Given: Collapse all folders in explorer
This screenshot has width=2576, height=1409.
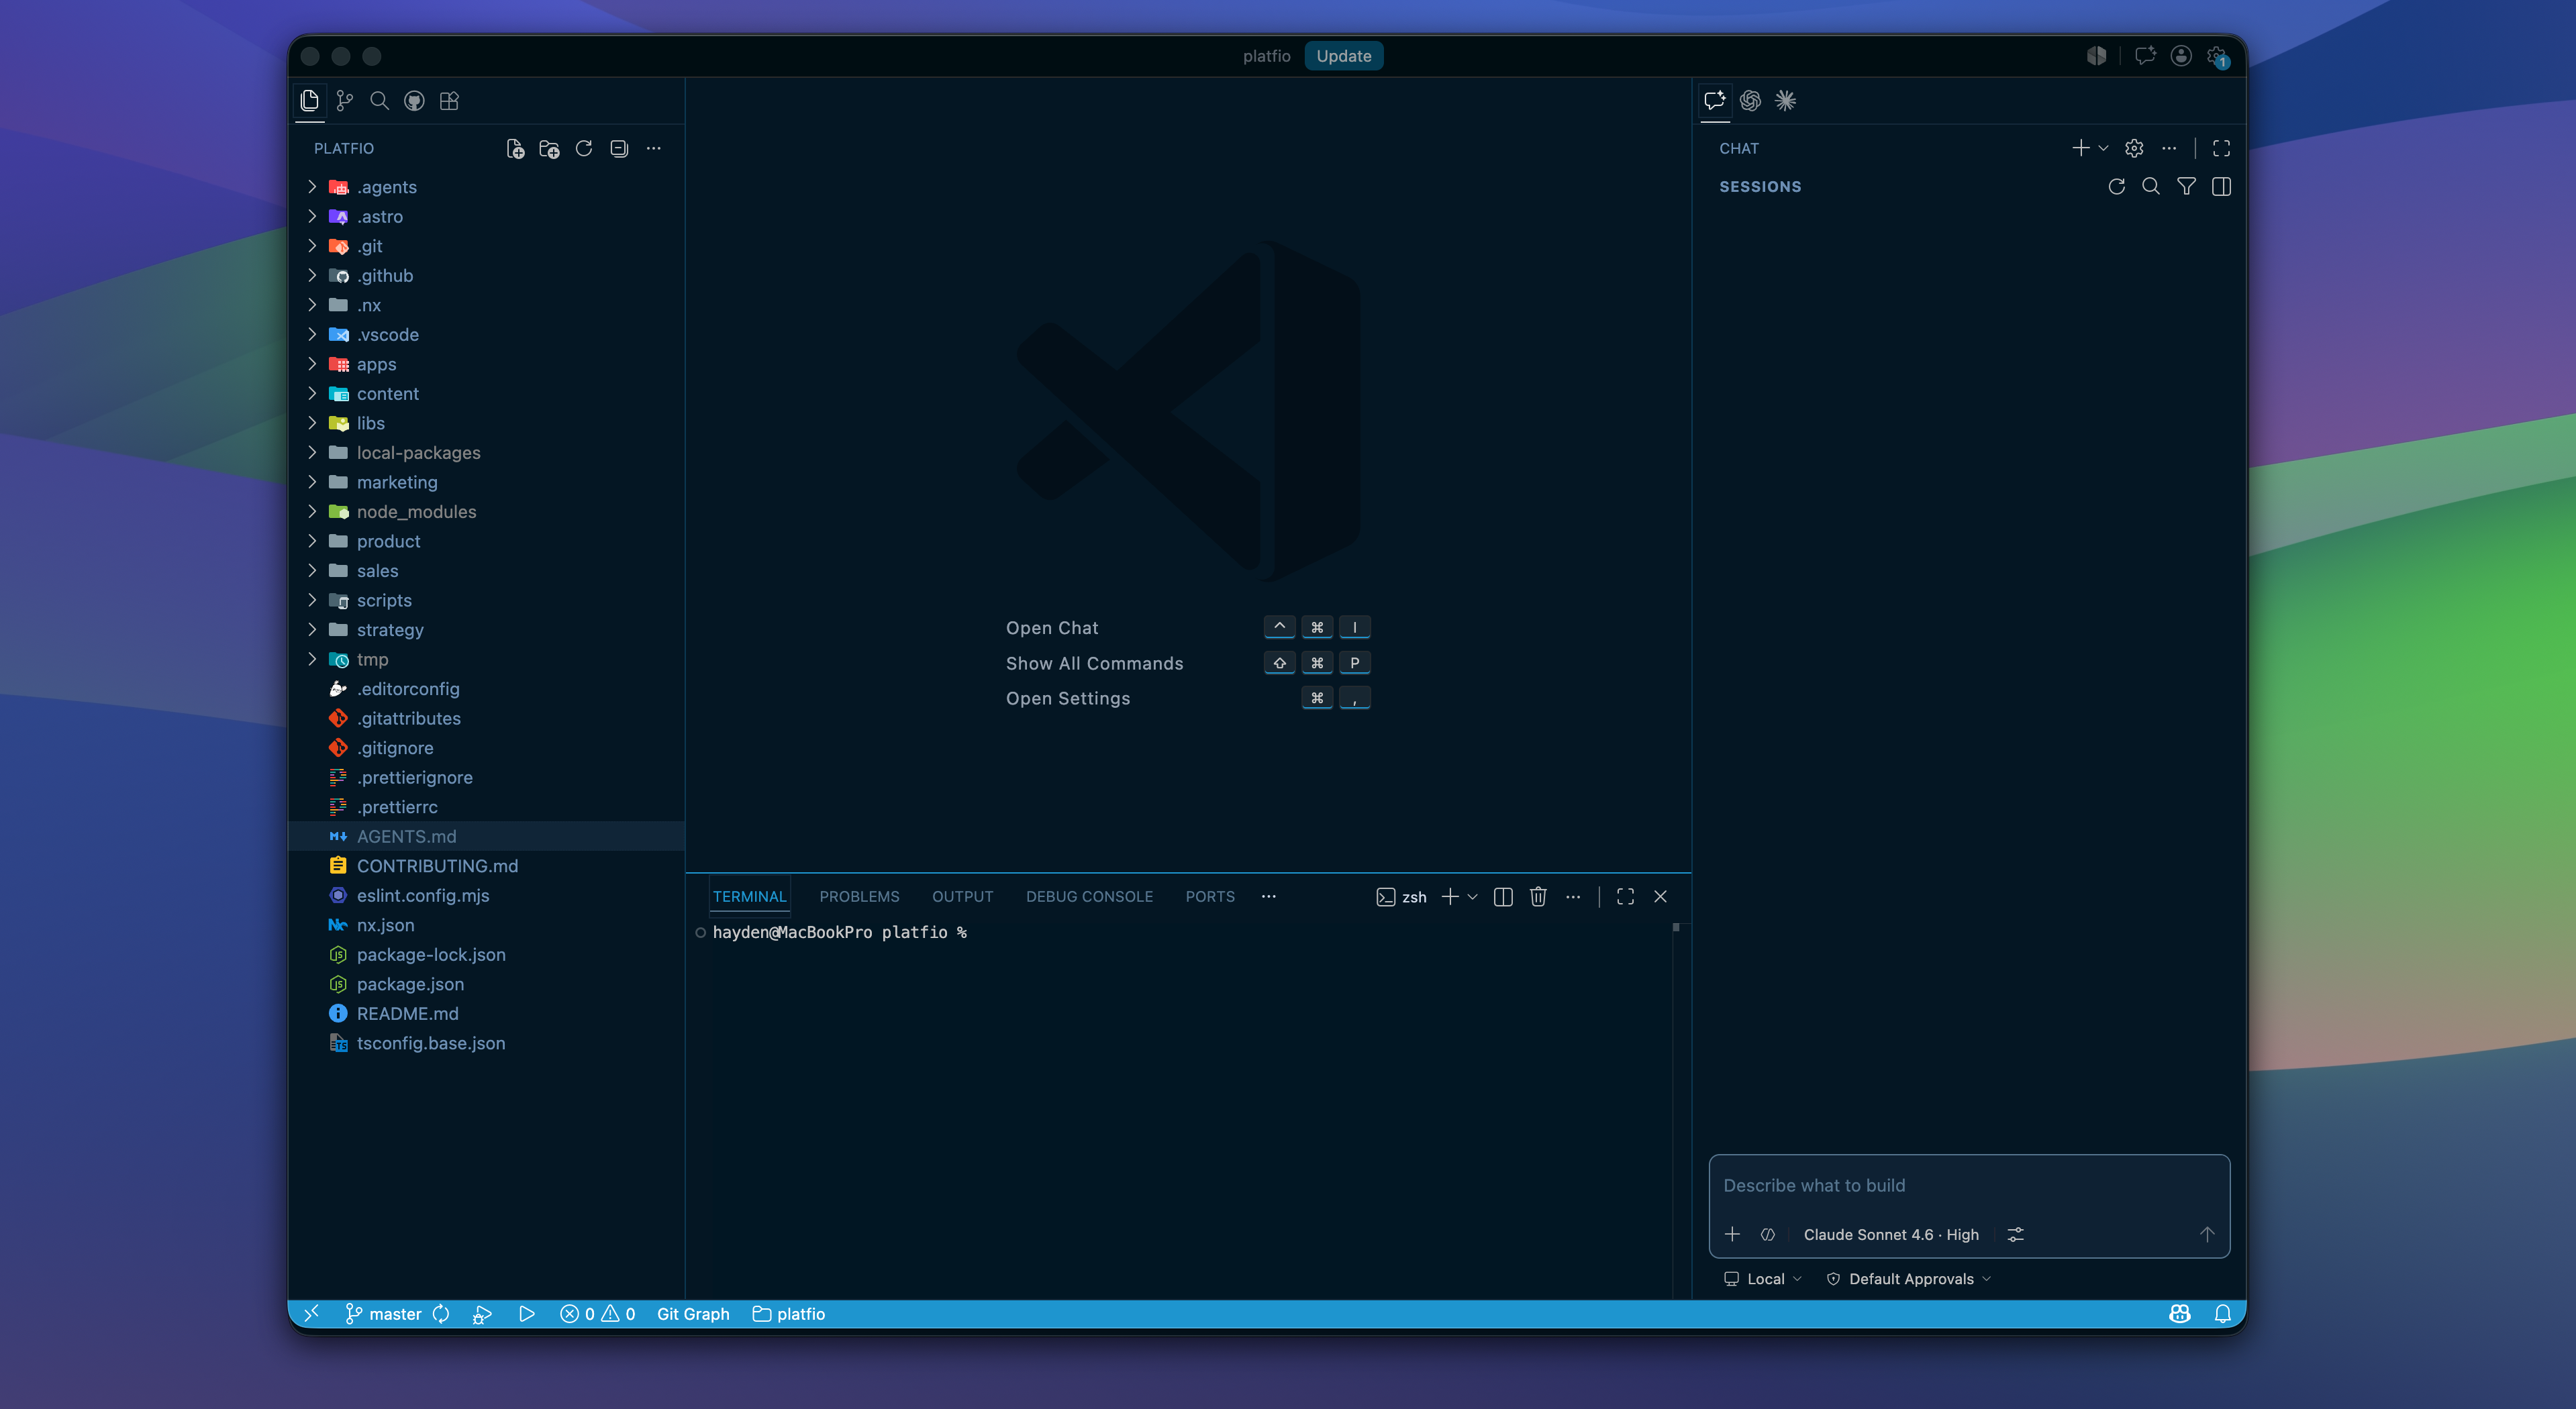Looking at the screenshot, I should 619,149.
